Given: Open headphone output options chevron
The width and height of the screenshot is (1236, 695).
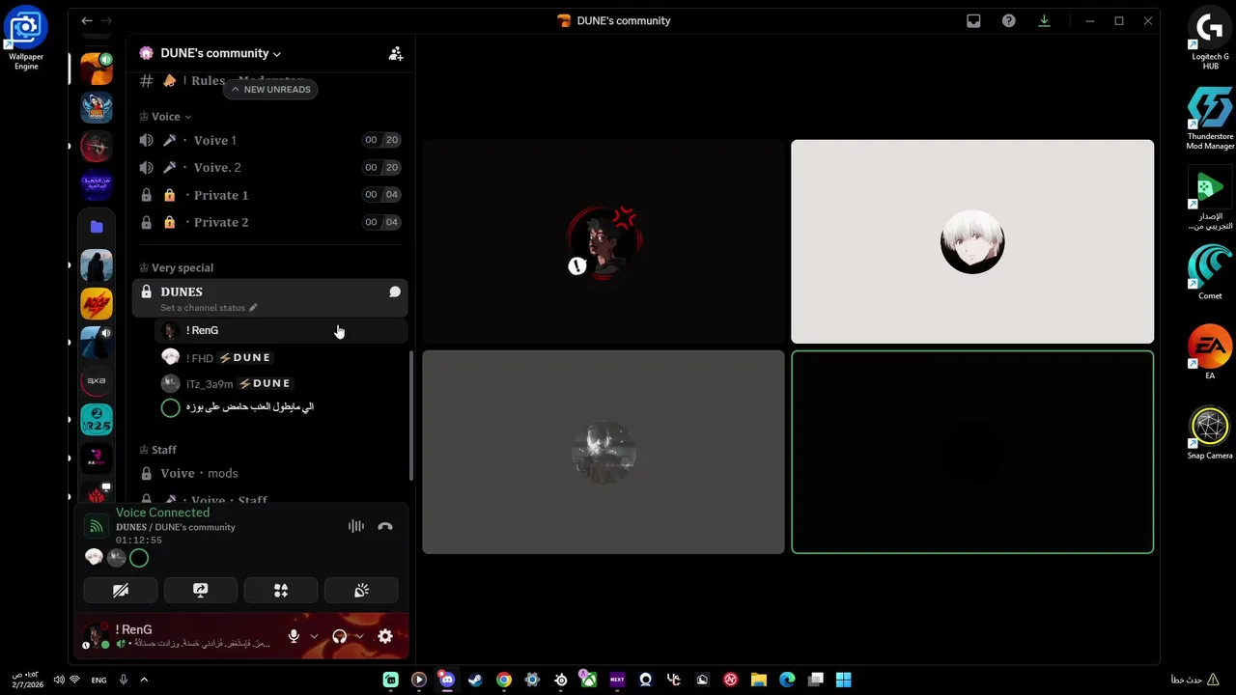Looking at the screenshot, I should coord(359,636).
